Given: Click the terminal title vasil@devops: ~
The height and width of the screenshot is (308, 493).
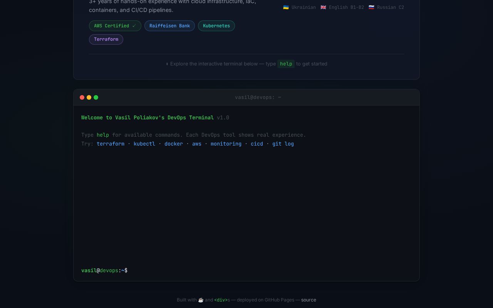Looking at the screenshot, I should point(258,97).
